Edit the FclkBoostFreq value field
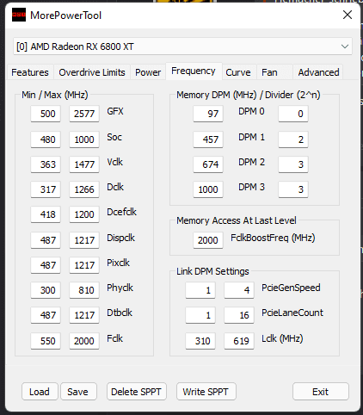 pos(208,240)
